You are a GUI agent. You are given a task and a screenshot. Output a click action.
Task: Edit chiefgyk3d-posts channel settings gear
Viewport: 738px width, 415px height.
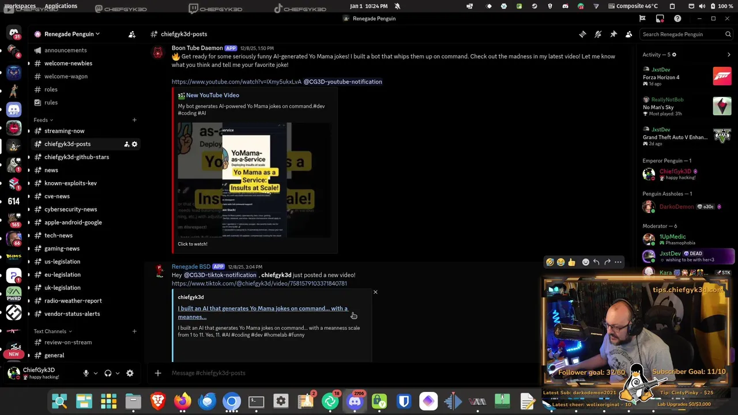point(134,144)
